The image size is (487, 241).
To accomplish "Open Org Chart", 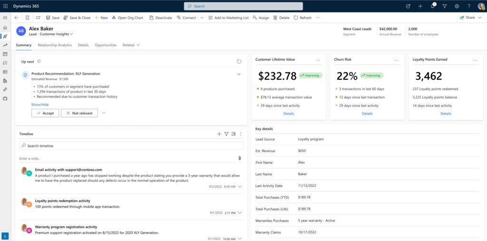I will (x=127, y=18).
